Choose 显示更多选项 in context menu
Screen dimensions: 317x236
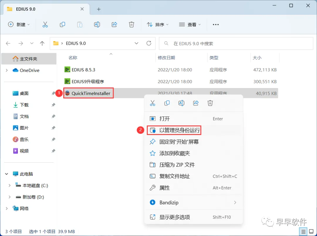tap(194, 217)
